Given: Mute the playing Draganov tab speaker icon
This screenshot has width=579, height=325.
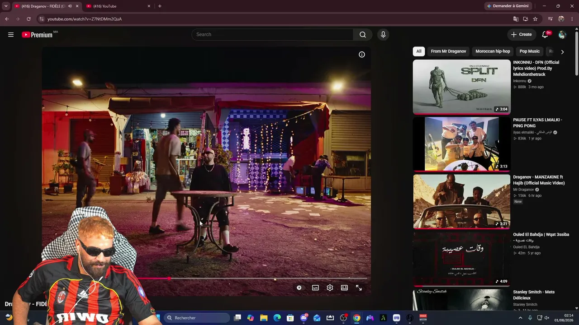Looking at the screenshot, I should pos(70,6).
